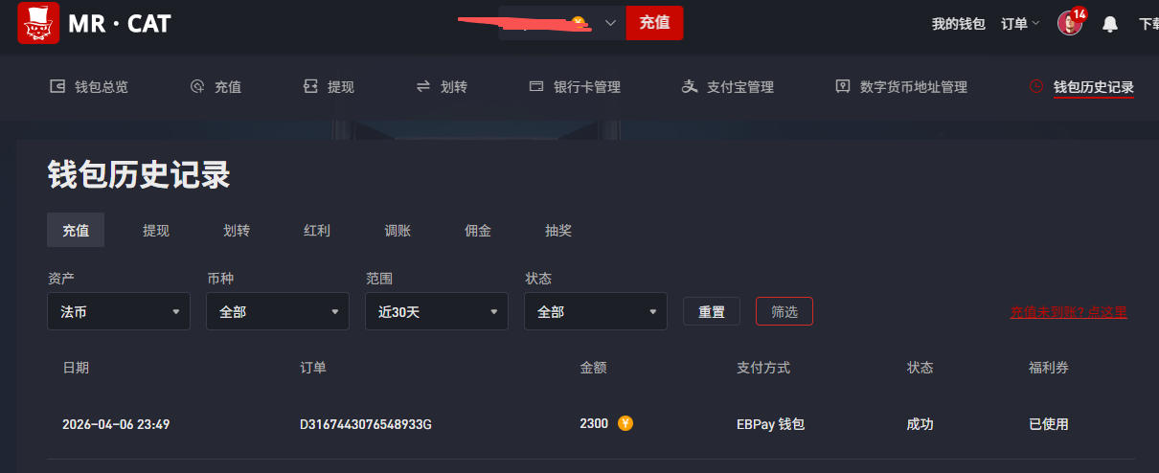
Task: Click the red 充值 button in header
Action: point(654,22)
